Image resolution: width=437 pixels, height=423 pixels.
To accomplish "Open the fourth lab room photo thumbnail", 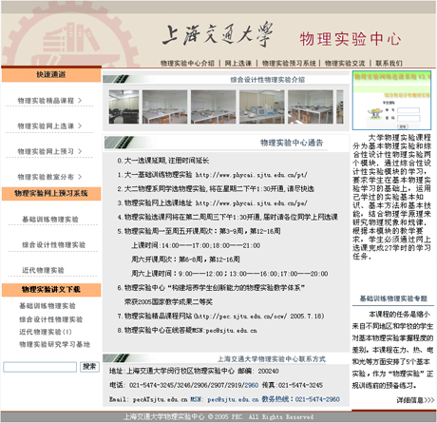I will coord(262,106).
